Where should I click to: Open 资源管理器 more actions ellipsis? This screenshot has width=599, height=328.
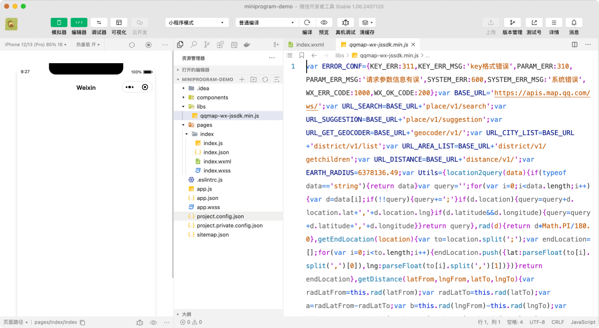click(x=272, y=58)
